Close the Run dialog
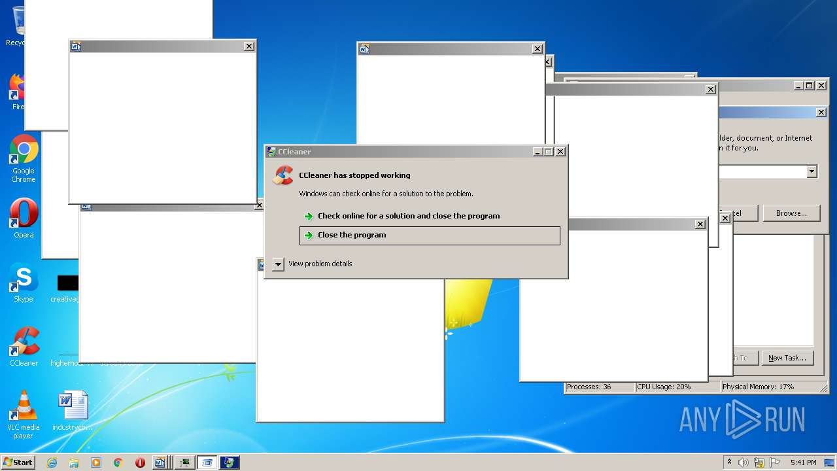Image resolution: width=837 pixels, height=471 pixels. (x=821, y=113)
